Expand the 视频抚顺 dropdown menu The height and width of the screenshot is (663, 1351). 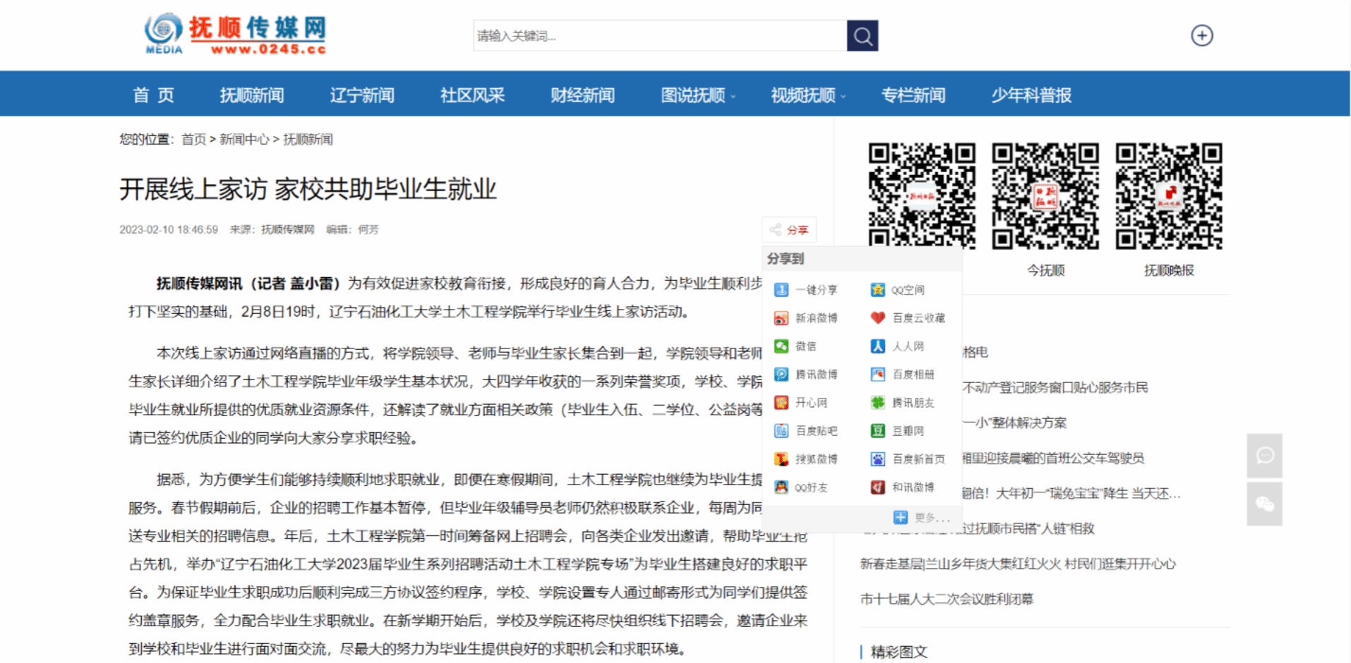point(807,95)
